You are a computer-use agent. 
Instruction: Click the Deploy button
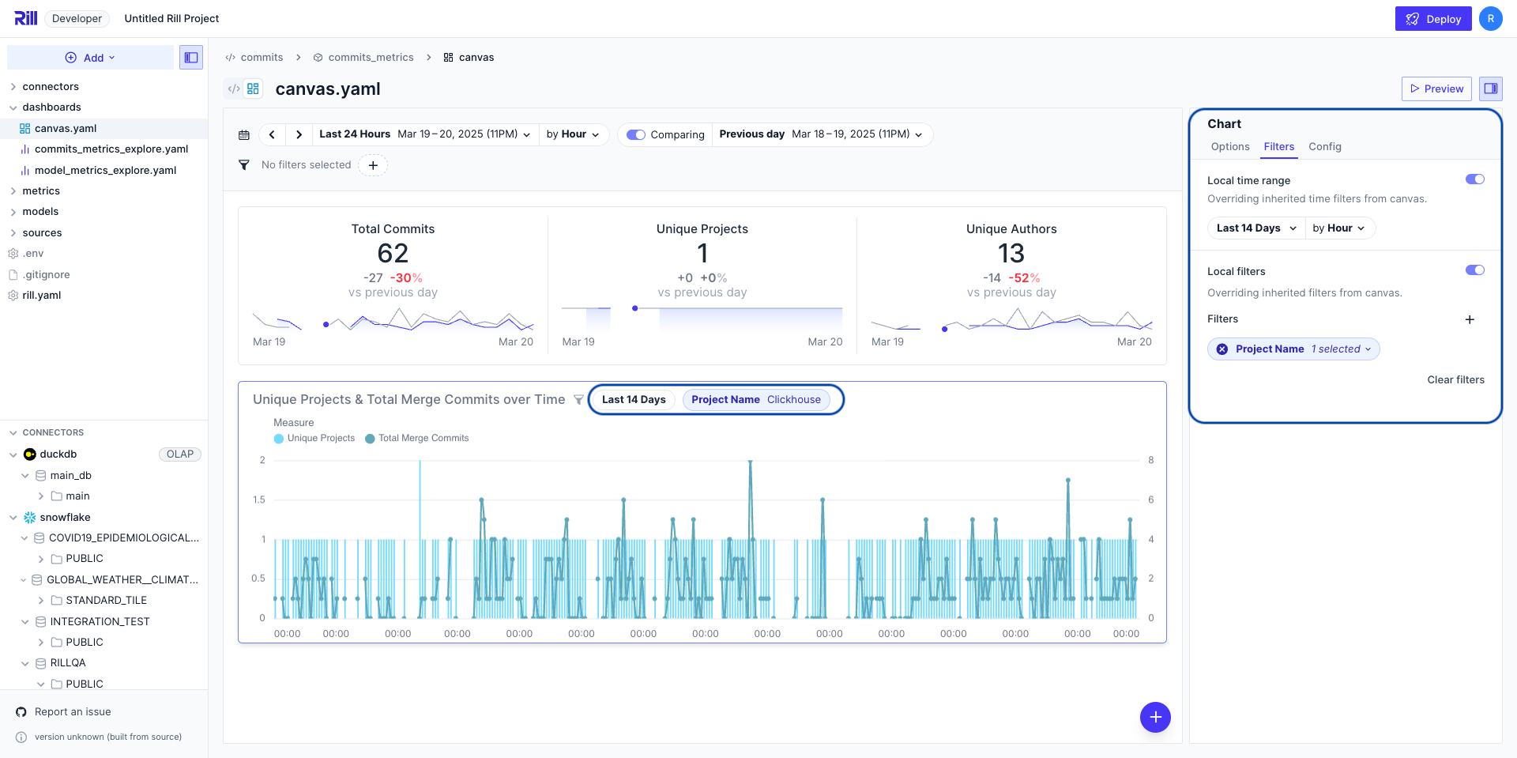click(1432, 19)
